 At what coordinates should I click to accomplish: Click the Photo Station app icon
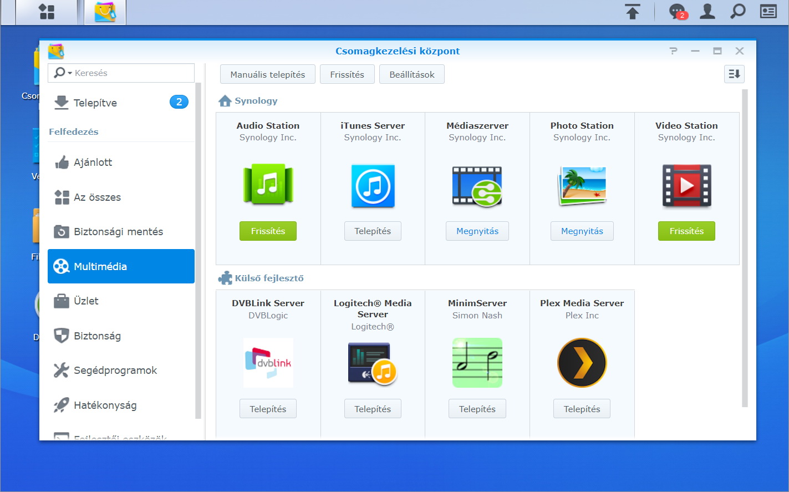coord(582,185)
